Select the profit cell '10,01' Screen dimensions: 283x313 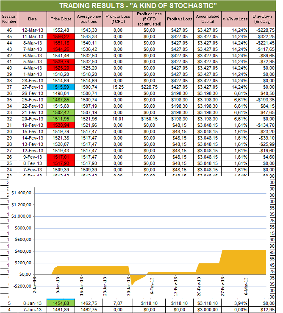(118, 119)
